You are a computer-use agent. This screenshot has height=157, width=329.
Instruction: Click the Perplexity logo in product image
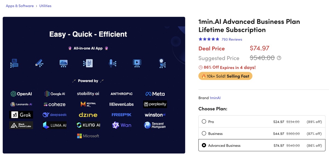point(155,104)
